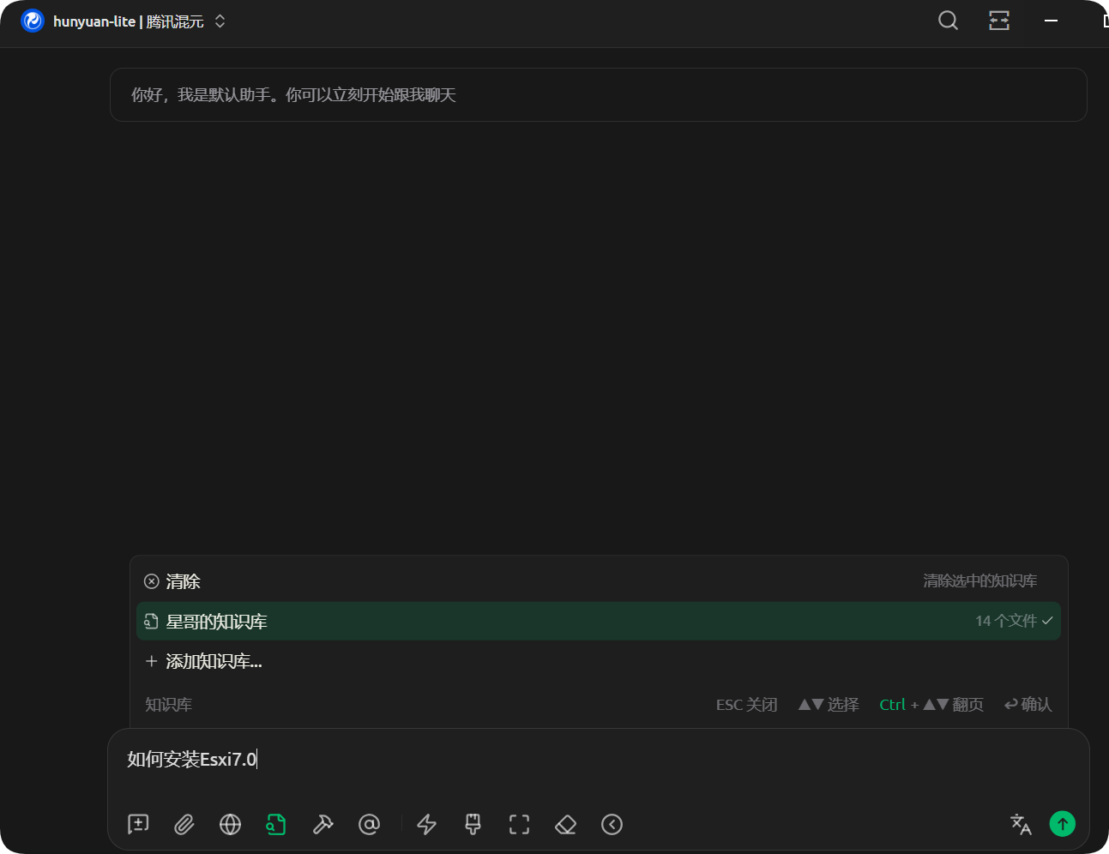
Task: Open MCP tools hammer icon
Action: click(322, 824)
